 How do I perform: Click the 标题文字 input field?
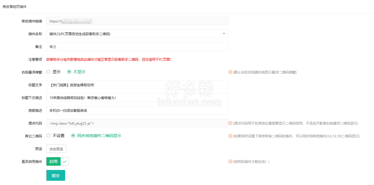coord(137,85)
